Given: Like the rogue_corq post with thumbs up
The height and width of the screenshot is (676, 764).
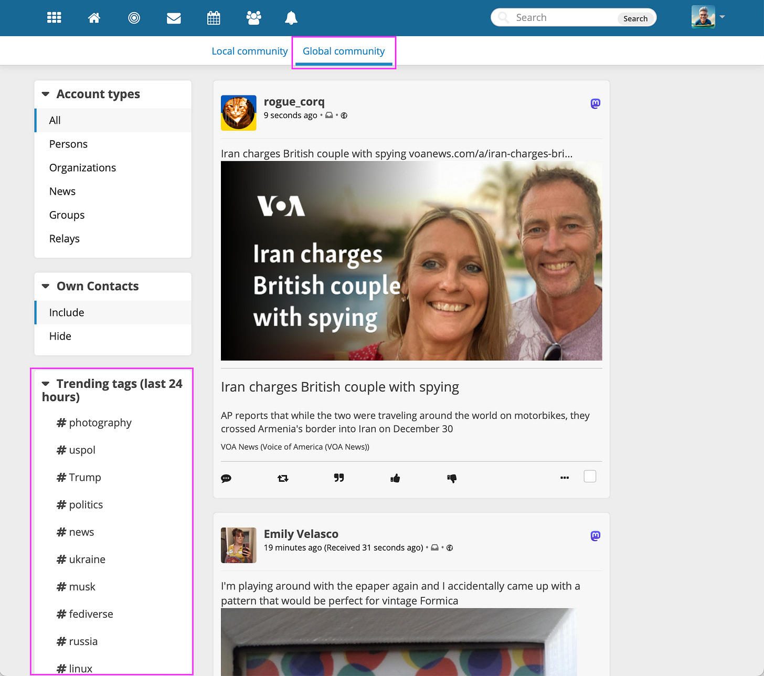Looking at the screenshot, I should coord(395,478).
